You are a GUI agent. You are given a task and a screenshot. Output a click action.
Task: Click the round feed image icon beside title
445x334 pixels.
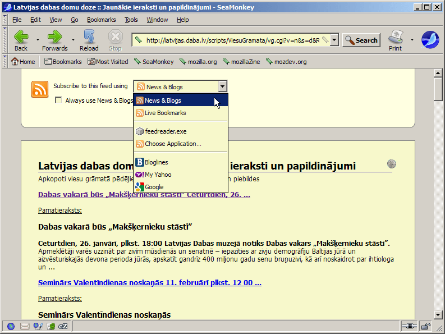pyautogui.click(x=392, y=164)
